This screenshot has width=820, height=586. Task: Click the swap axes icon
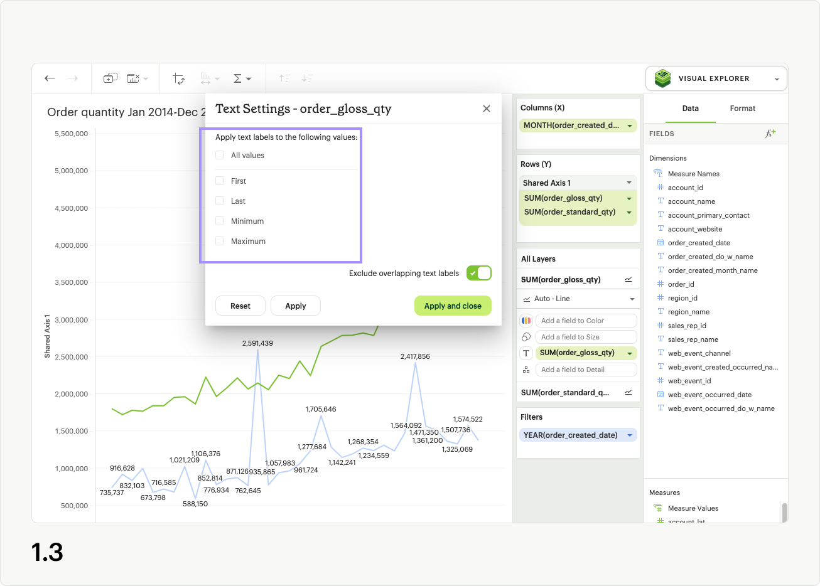(179, 78)
